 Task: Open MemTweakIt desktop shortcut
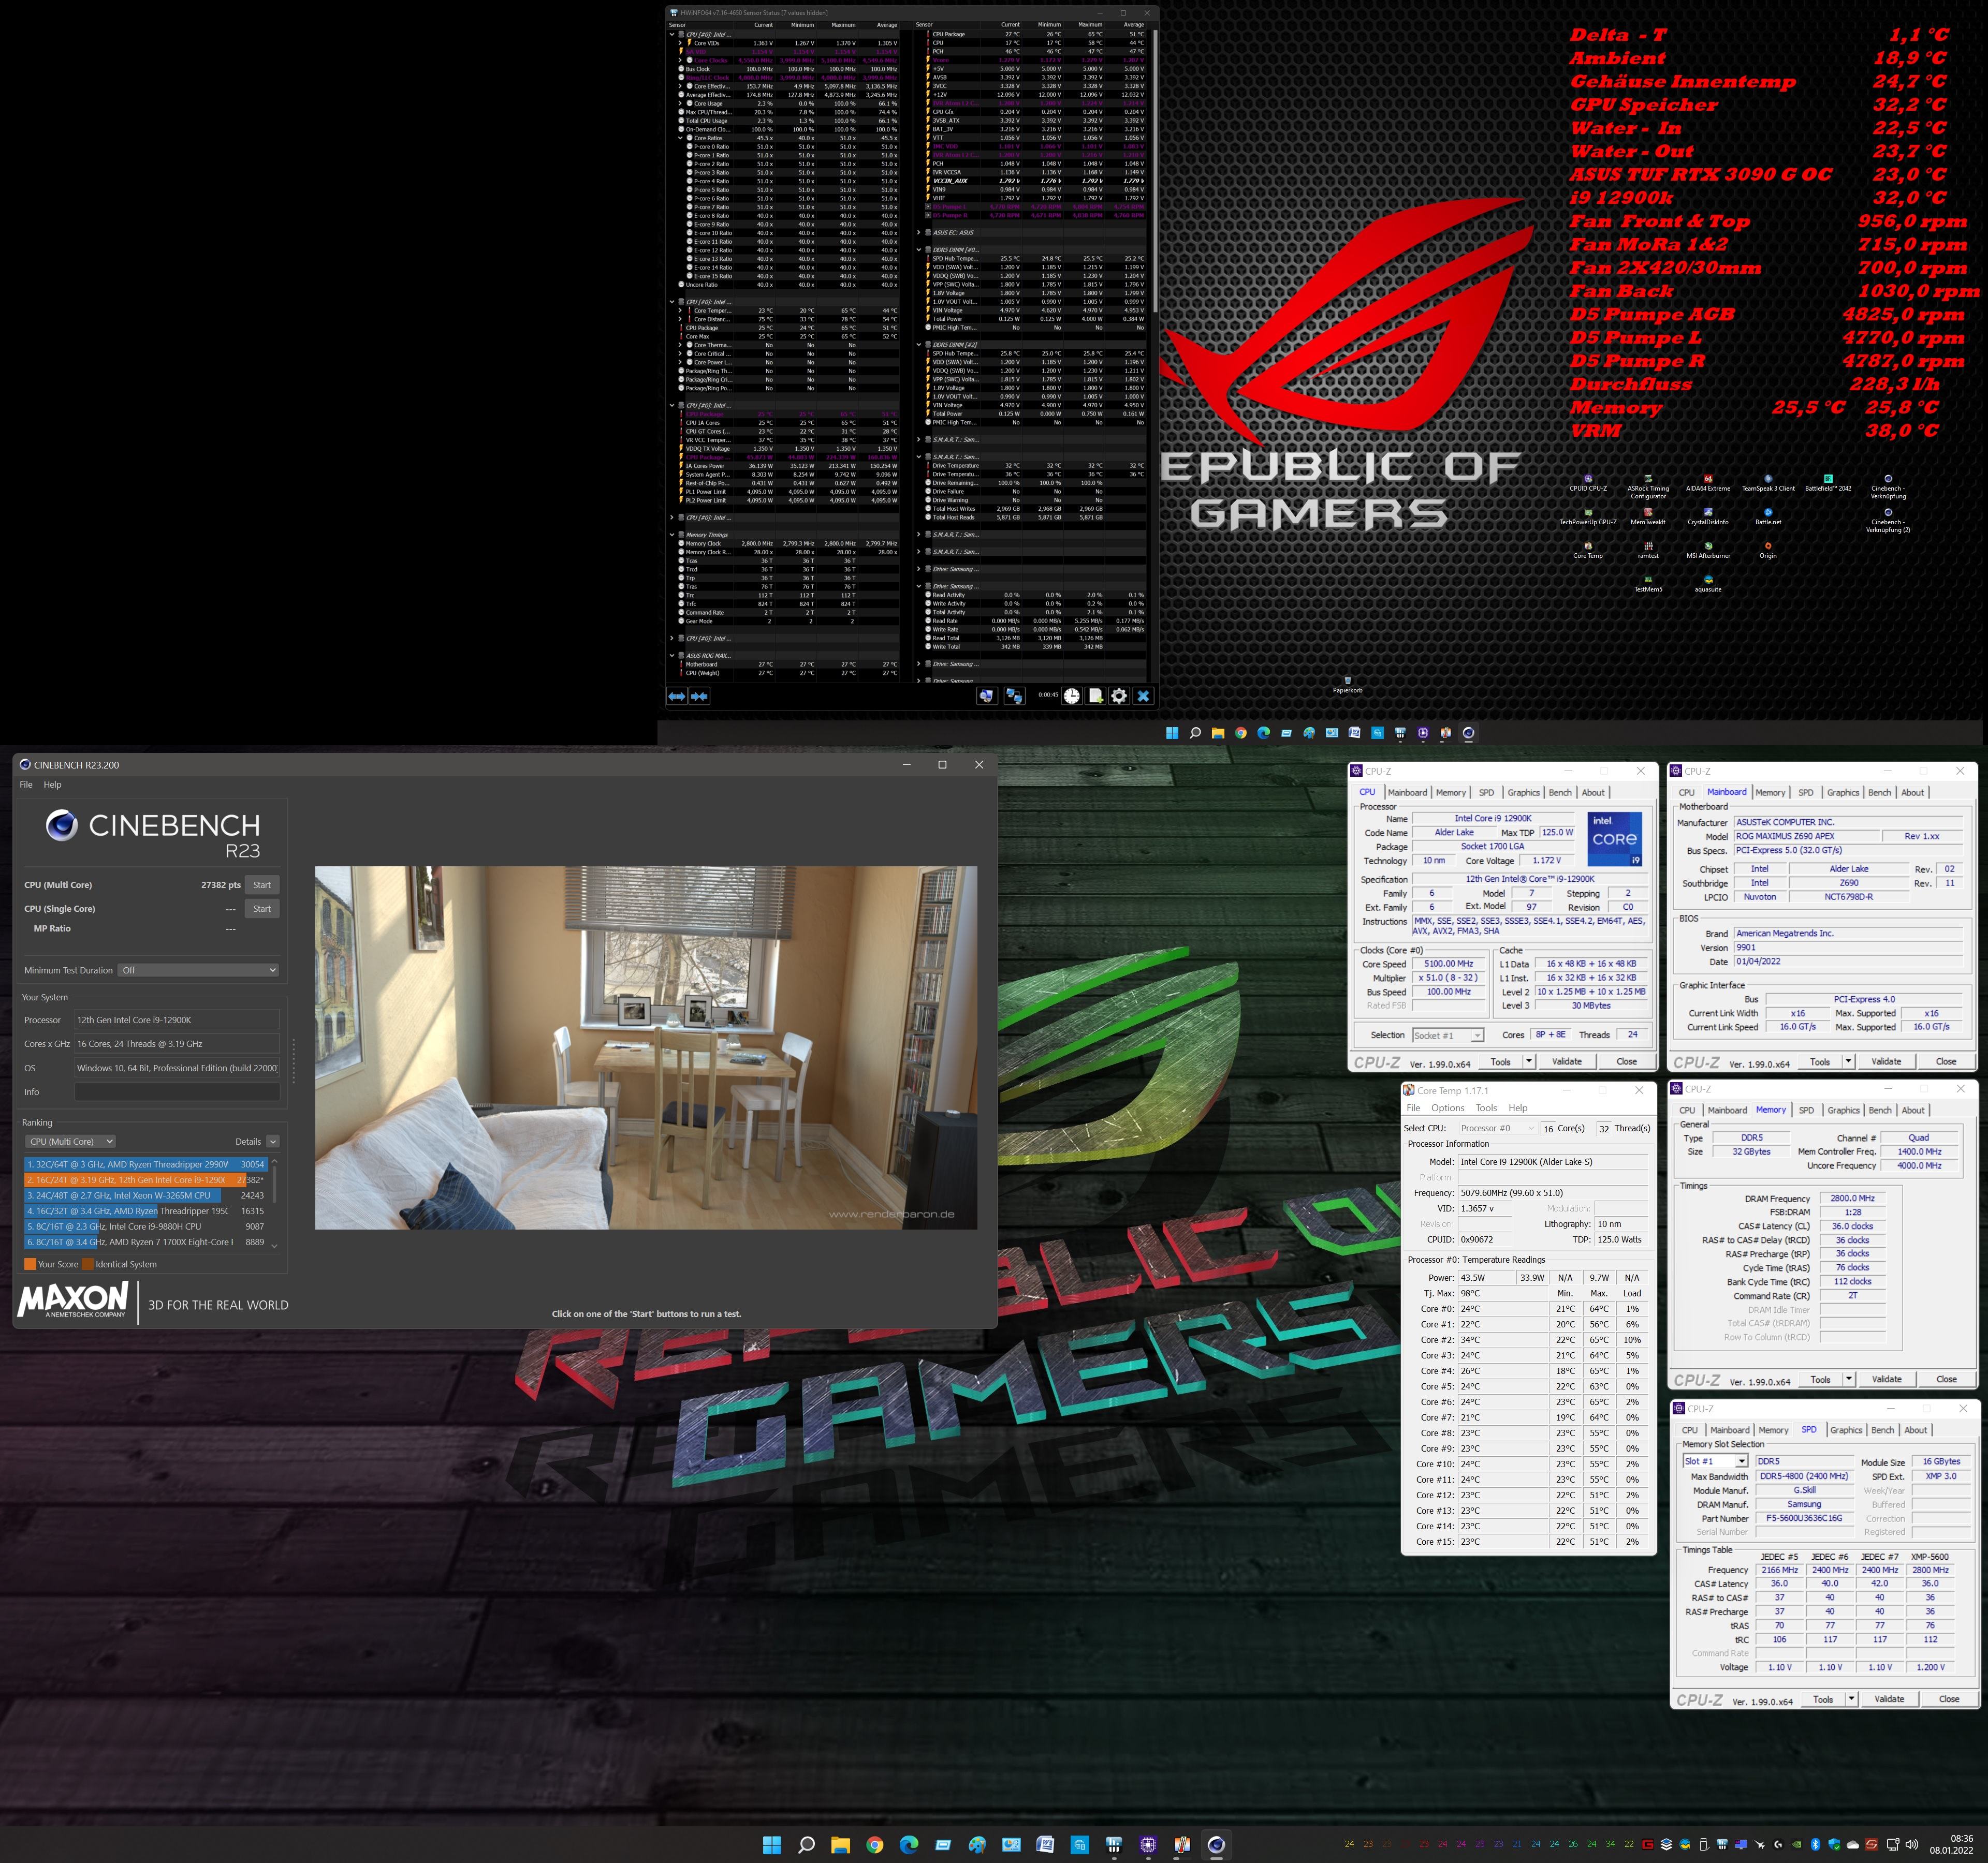[x=1648, y=516]
